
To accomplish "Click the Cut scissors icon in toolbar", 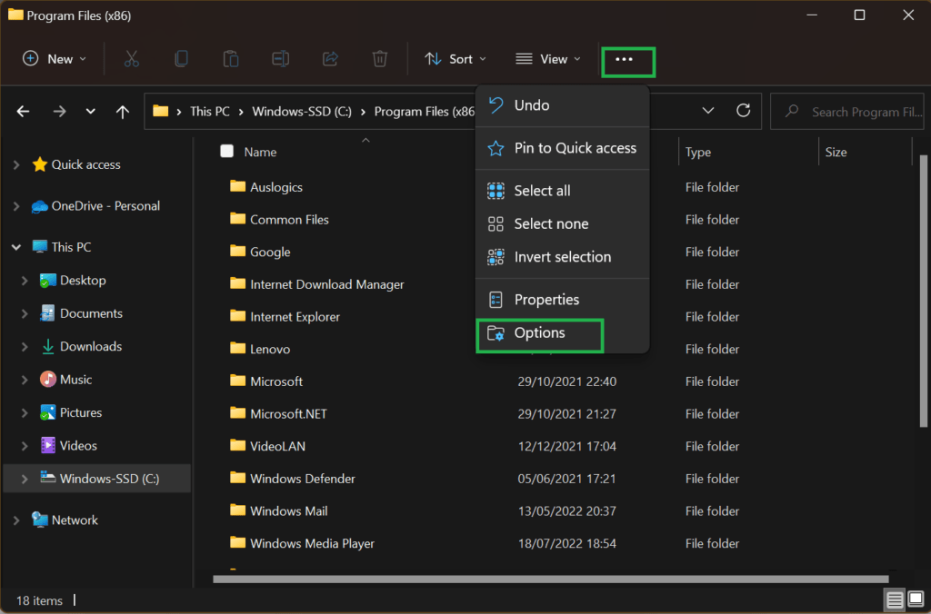I will point(131,59).
